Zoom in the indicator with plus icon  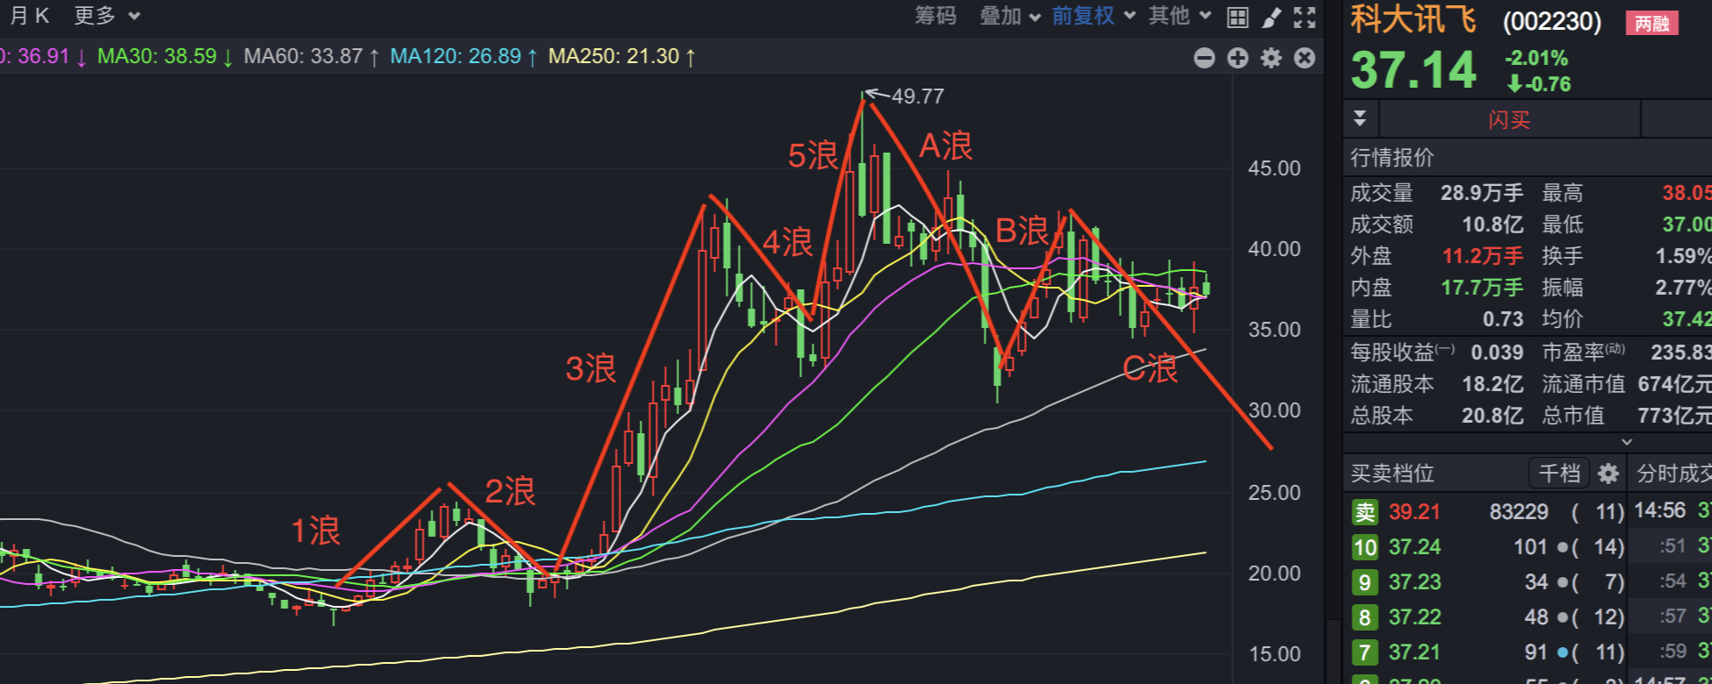coord(1238,58)
